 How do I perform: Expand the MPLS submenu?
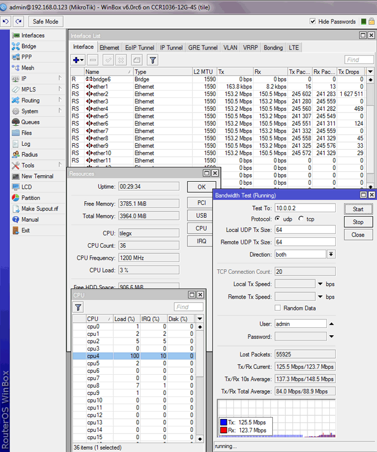coord(60,89)
